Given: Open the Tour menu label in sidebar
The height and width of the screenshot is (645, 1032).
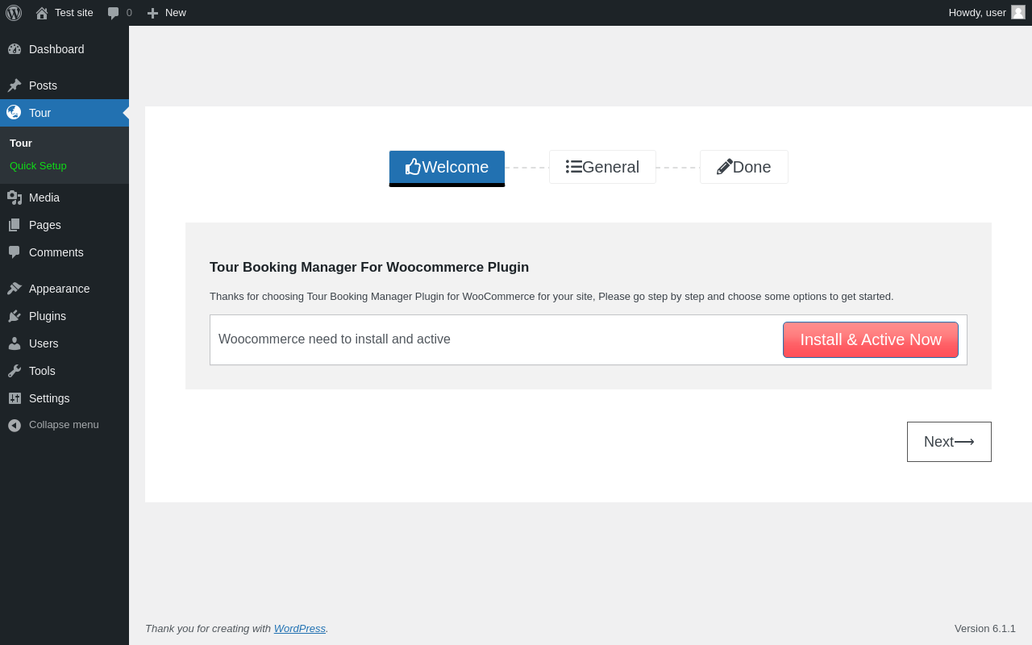Looking at the screenshot, I should pyautogui.click(x=40, y=113).
